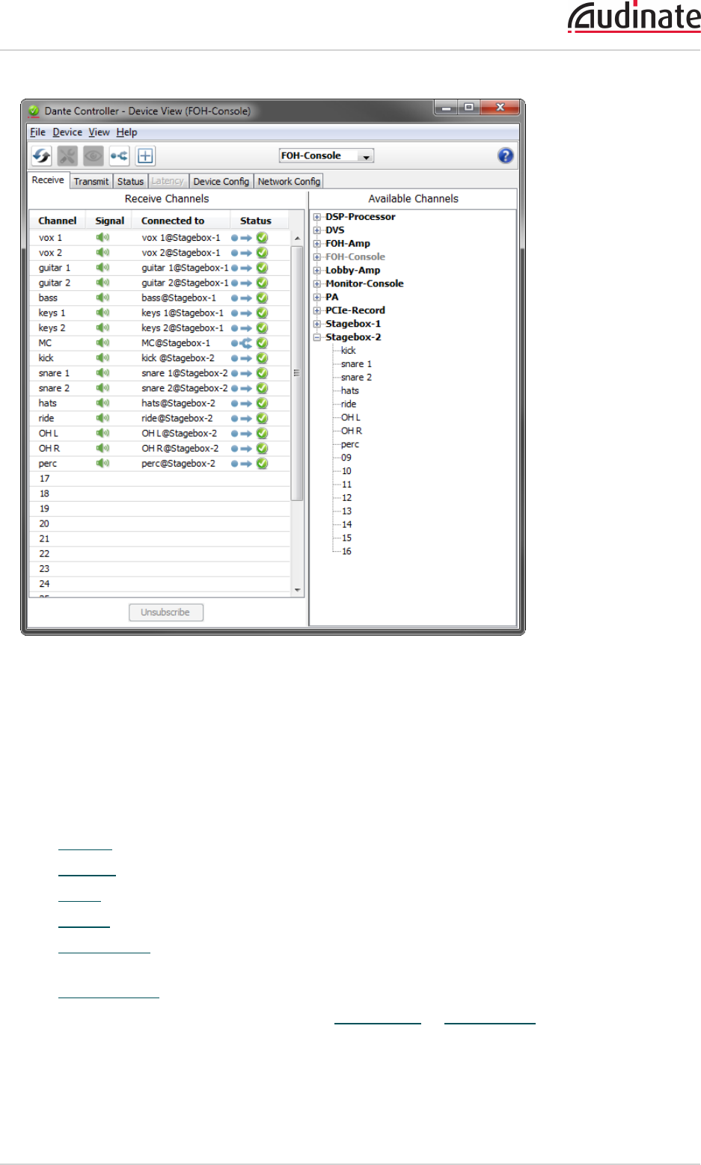Expand the DVS tree node
This screenshot has height=1165, width=701.
click(x=317, y=230)
